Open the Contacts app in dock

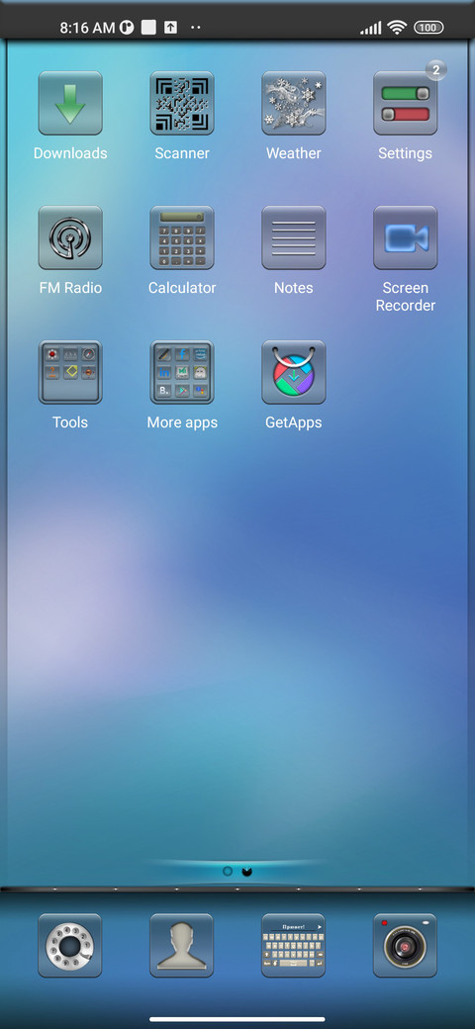click(x=182, y=946)
